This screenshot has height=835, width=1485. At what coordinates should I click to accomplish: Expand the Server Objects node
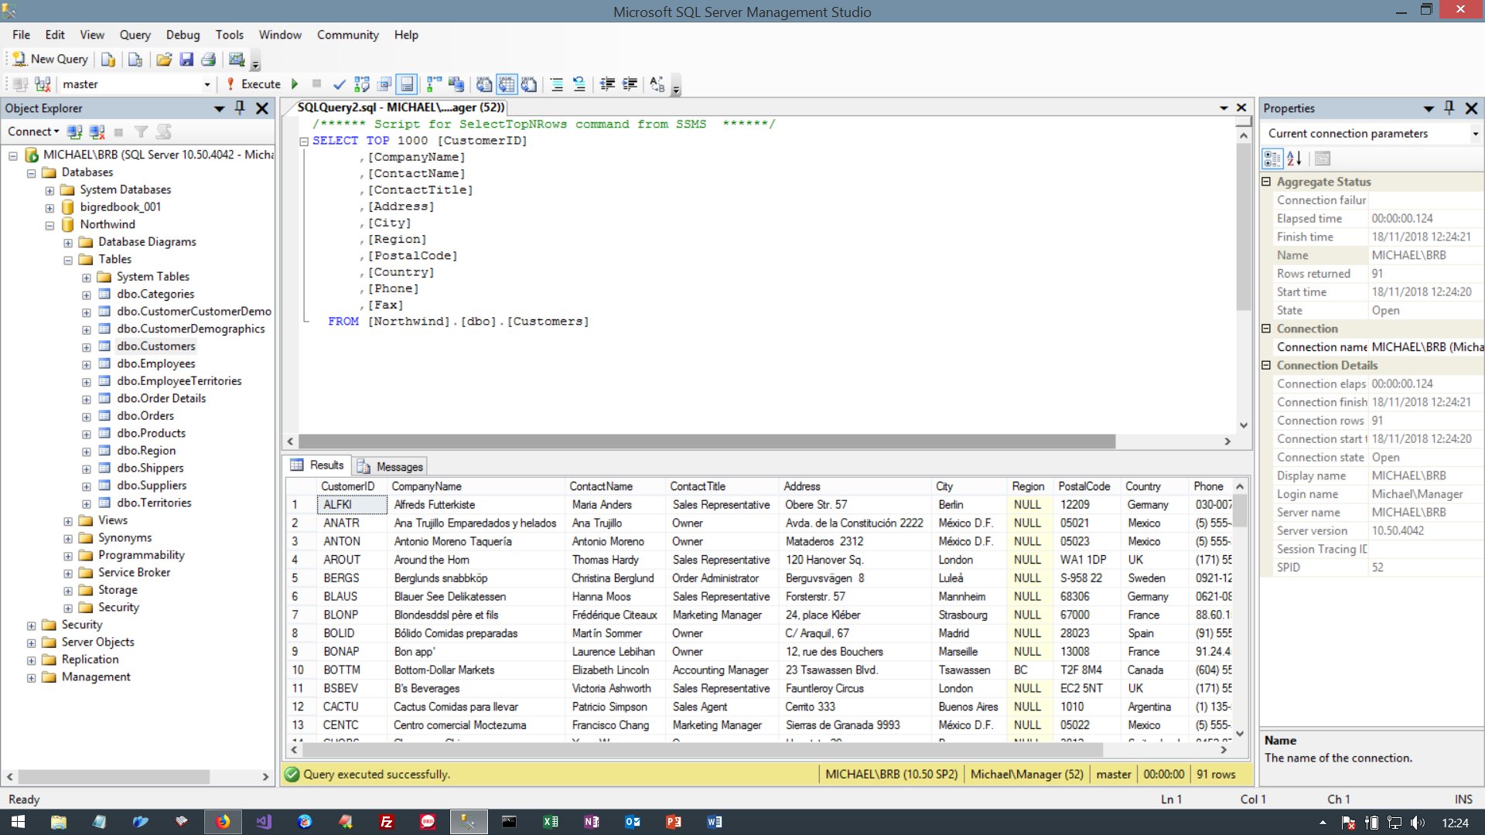tap(31, 643)
